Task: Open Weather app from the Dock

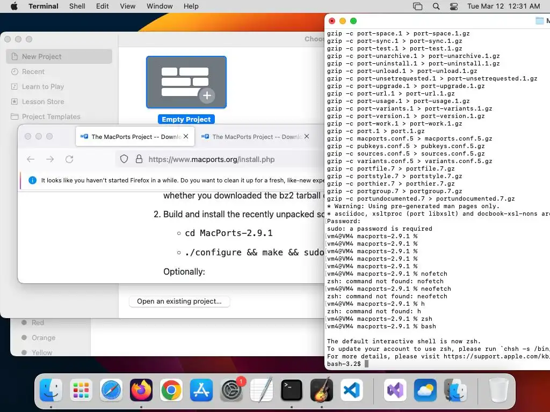Action: coord(425,390)
